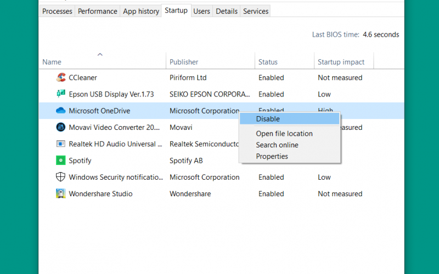
Task: Select the Wondershare Studio entry
Action: point(100,193)
